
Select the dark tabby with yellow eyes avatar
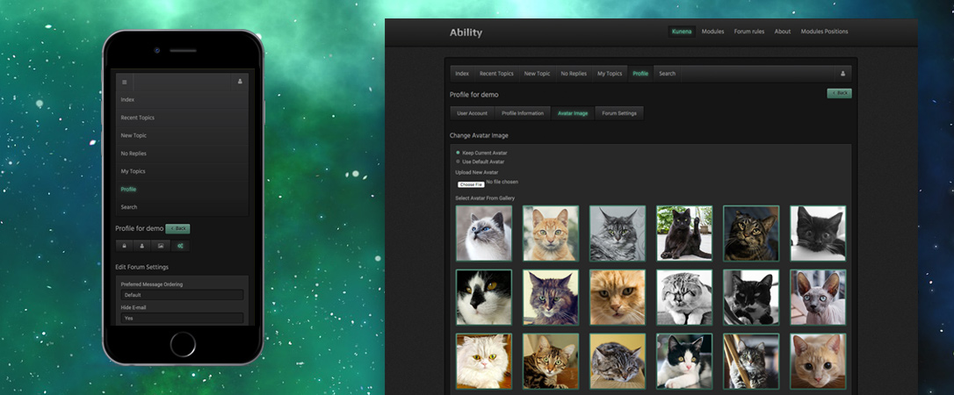[751, 233]
